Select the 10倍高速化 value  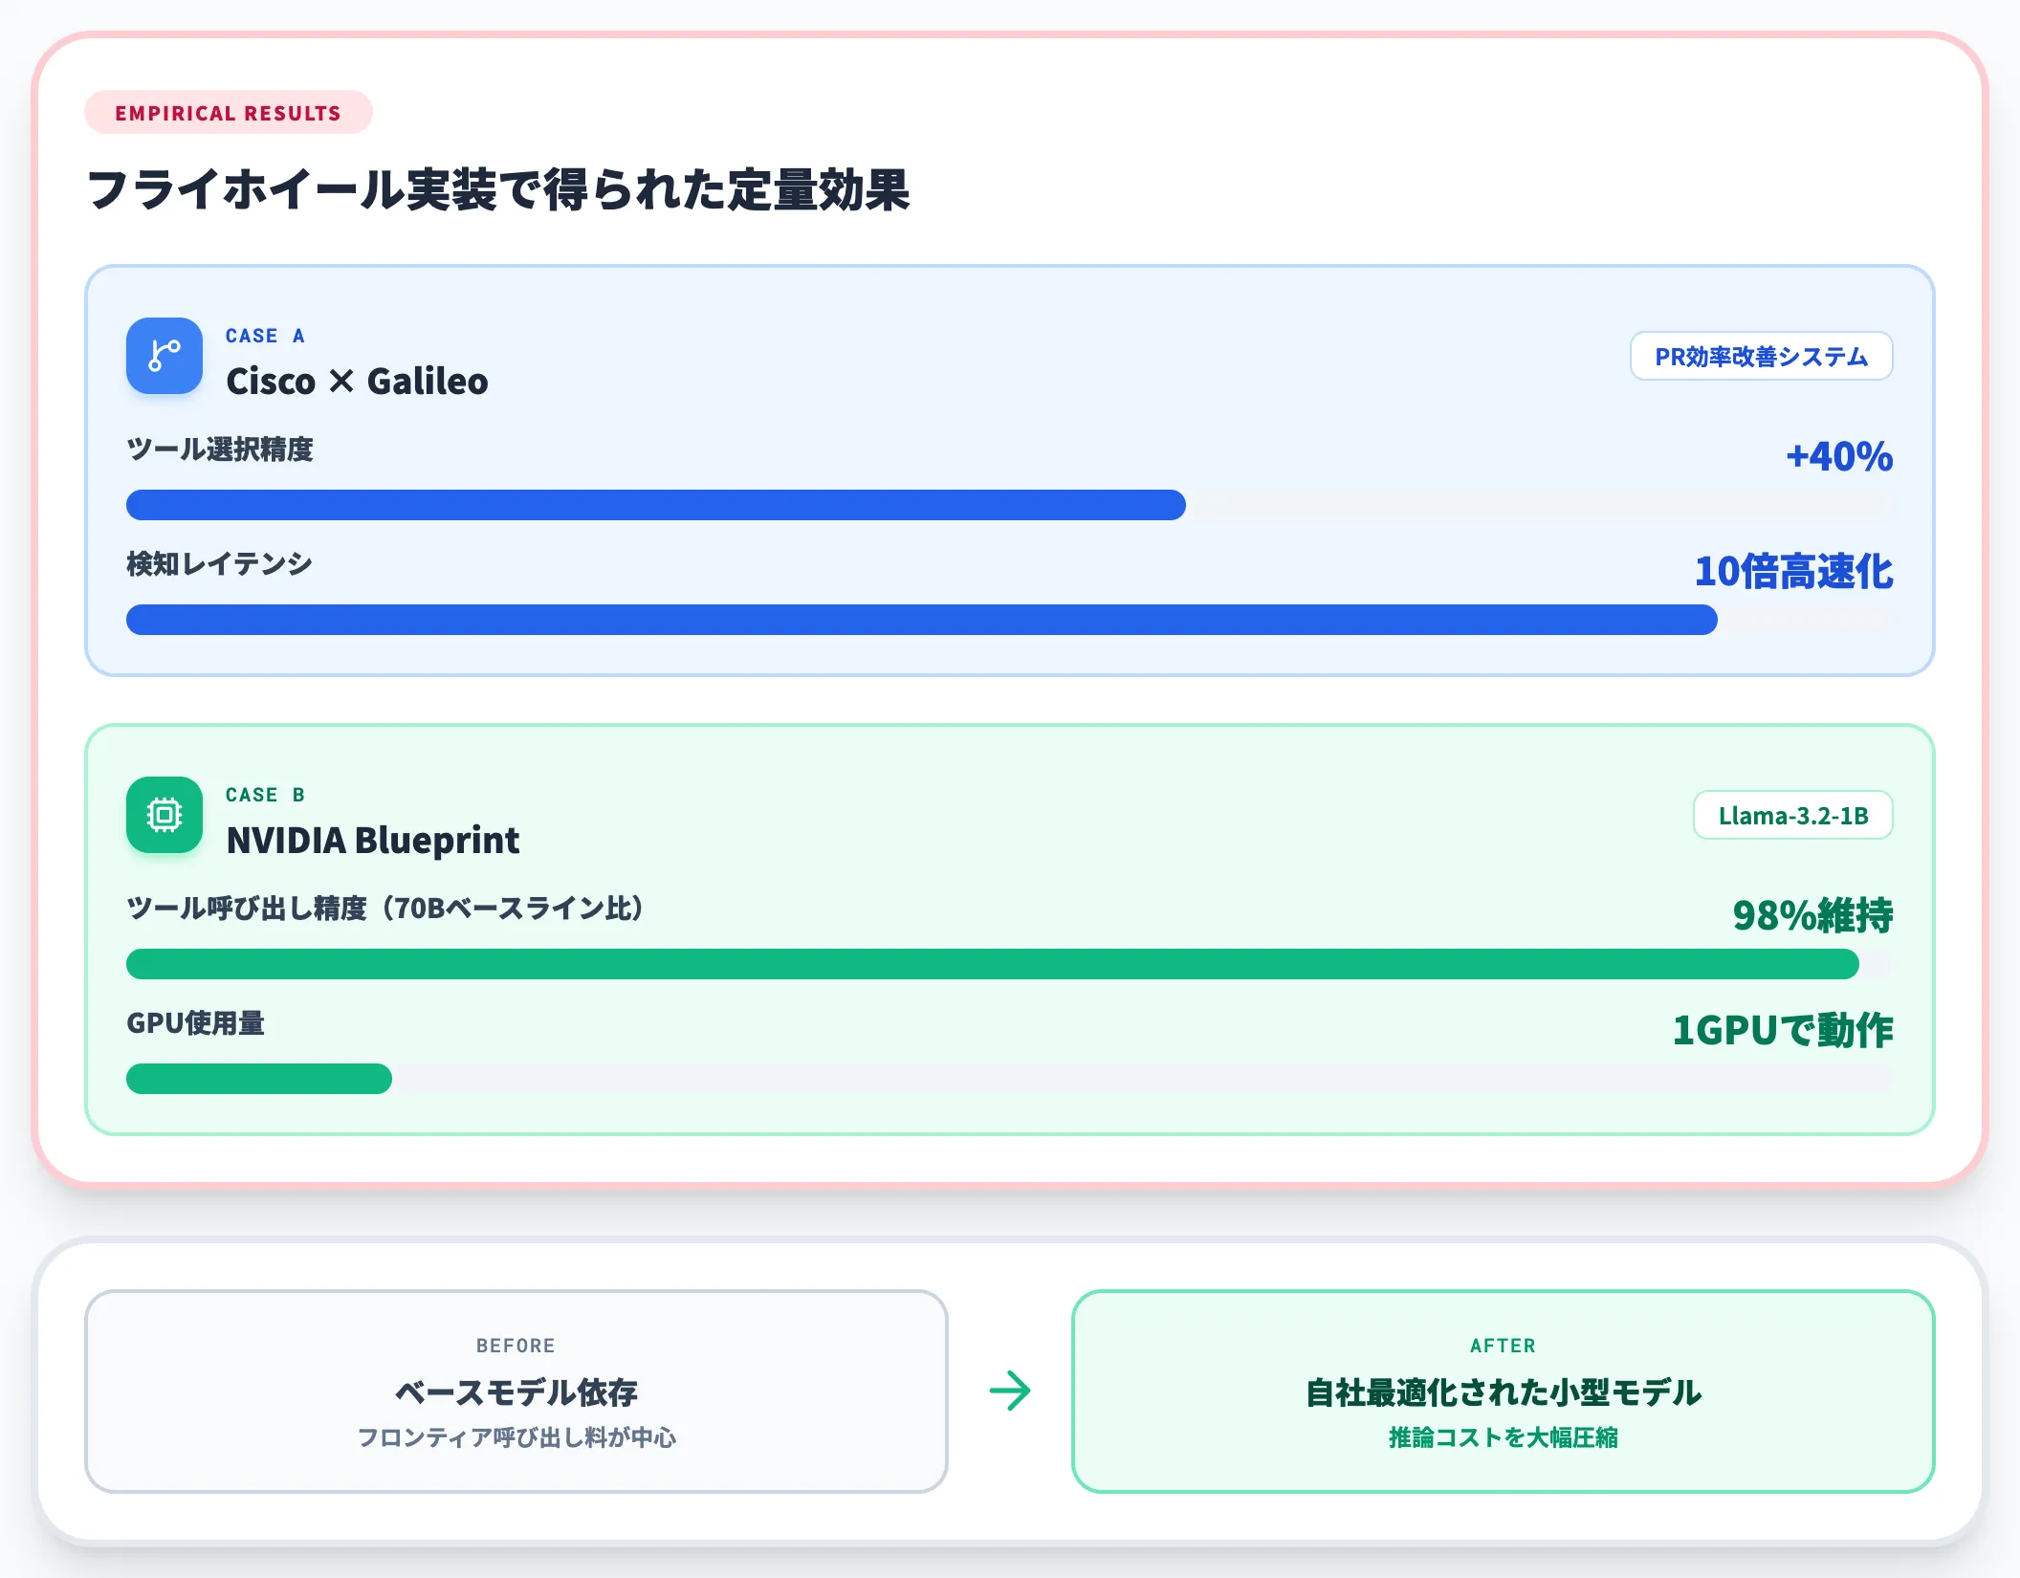1793,571
